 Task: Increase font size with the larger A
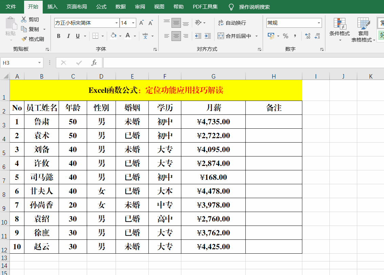tap(141, 23)
